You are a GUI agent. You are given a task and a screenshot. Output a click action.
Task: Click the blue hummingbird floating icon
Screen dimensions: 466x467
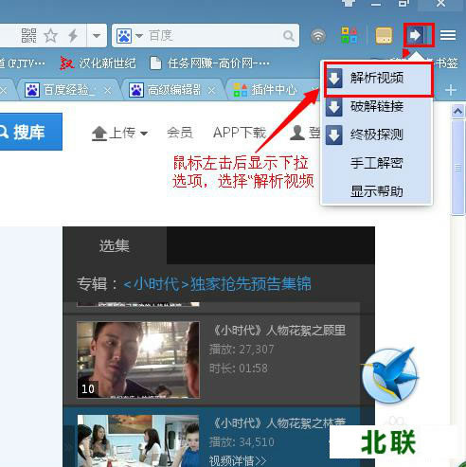pos(389,375)
